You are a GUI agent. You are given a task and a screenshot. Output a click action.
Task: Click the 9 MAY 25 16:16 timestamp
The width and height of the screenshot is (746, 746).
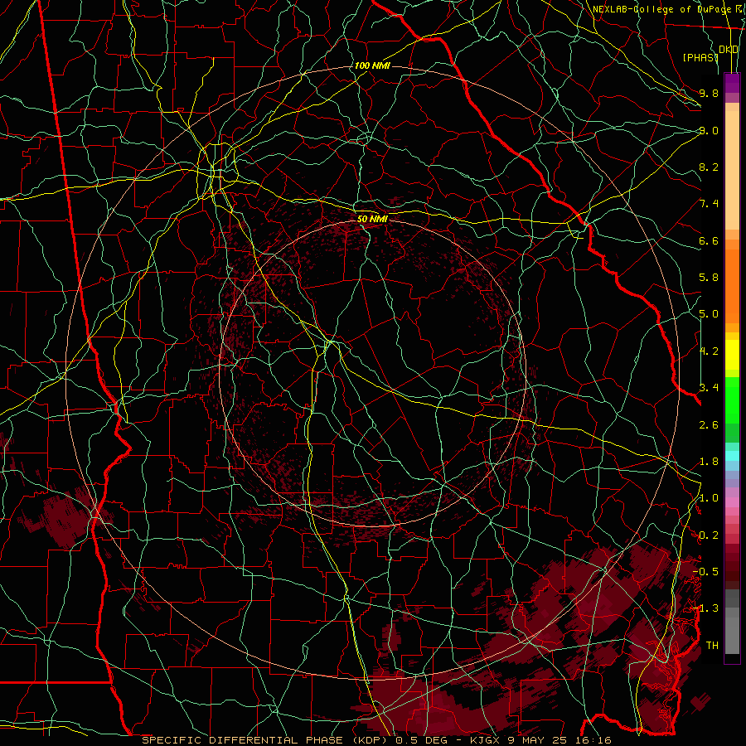coord(559,740)
